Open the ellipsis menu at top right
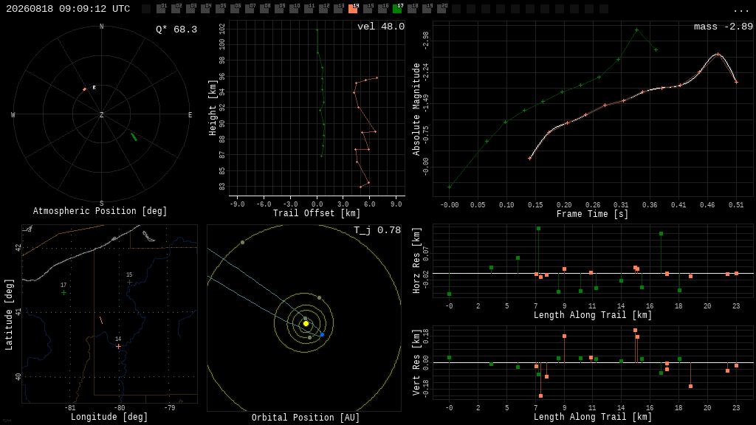756x425 pixels. [740, 10]
